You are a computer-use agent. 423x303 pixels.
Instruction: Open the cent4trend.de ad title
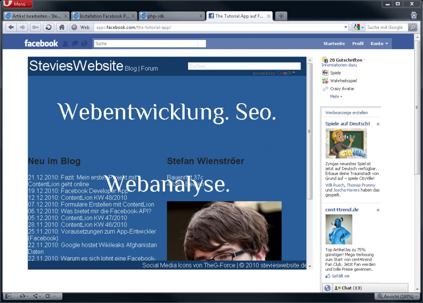pyautogui.click(x=342, y=210)
